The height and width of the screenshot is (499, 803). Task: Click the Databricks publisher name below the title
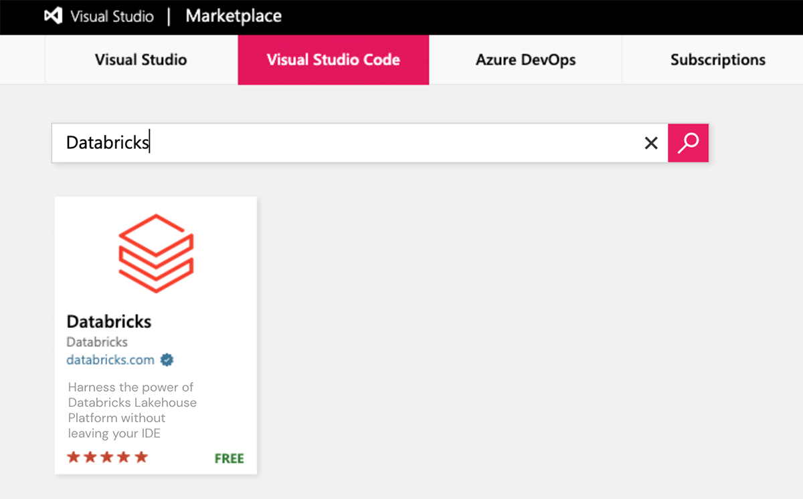point(97,341)
